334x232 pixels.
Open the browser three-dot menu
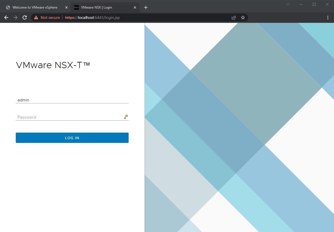(328, 17)
